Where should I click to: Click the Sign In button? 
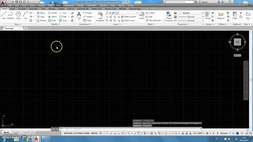click(203, 2)
